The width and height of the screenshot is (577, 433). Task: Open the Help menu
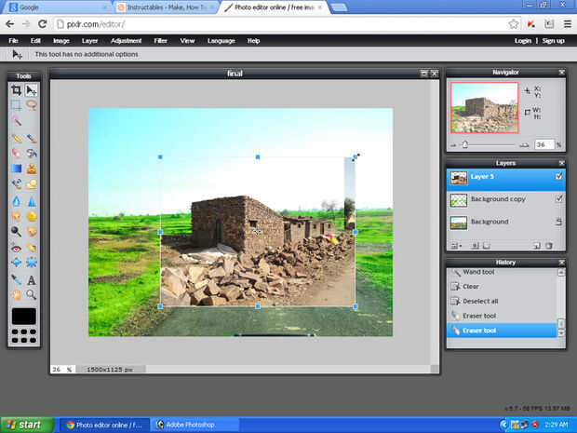(253, 41)
